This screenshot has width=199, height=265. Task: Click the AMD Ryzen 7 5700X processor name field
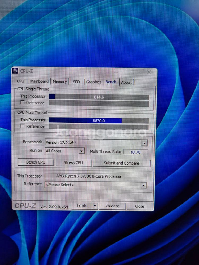[x=96, y=176]
